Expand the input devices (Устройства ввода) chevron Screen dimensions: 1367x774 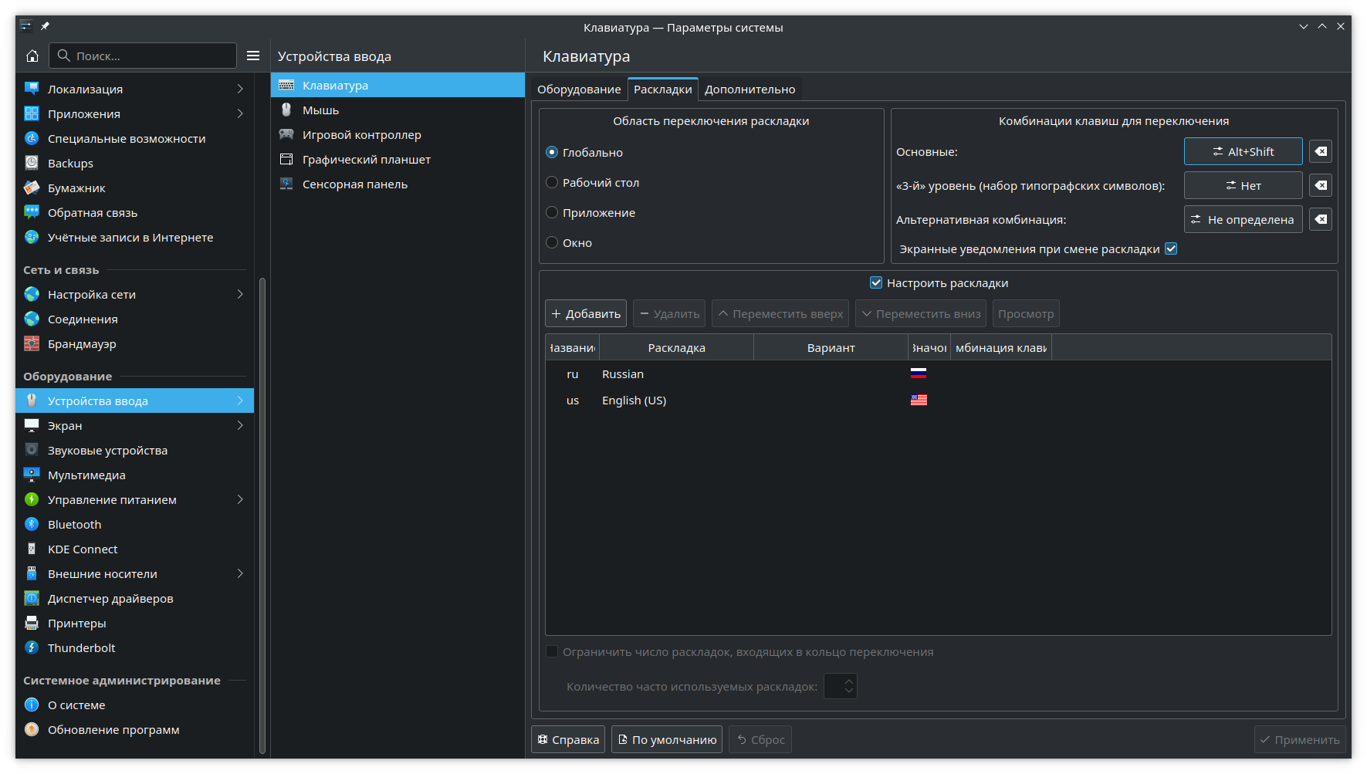tap(240, 401)
